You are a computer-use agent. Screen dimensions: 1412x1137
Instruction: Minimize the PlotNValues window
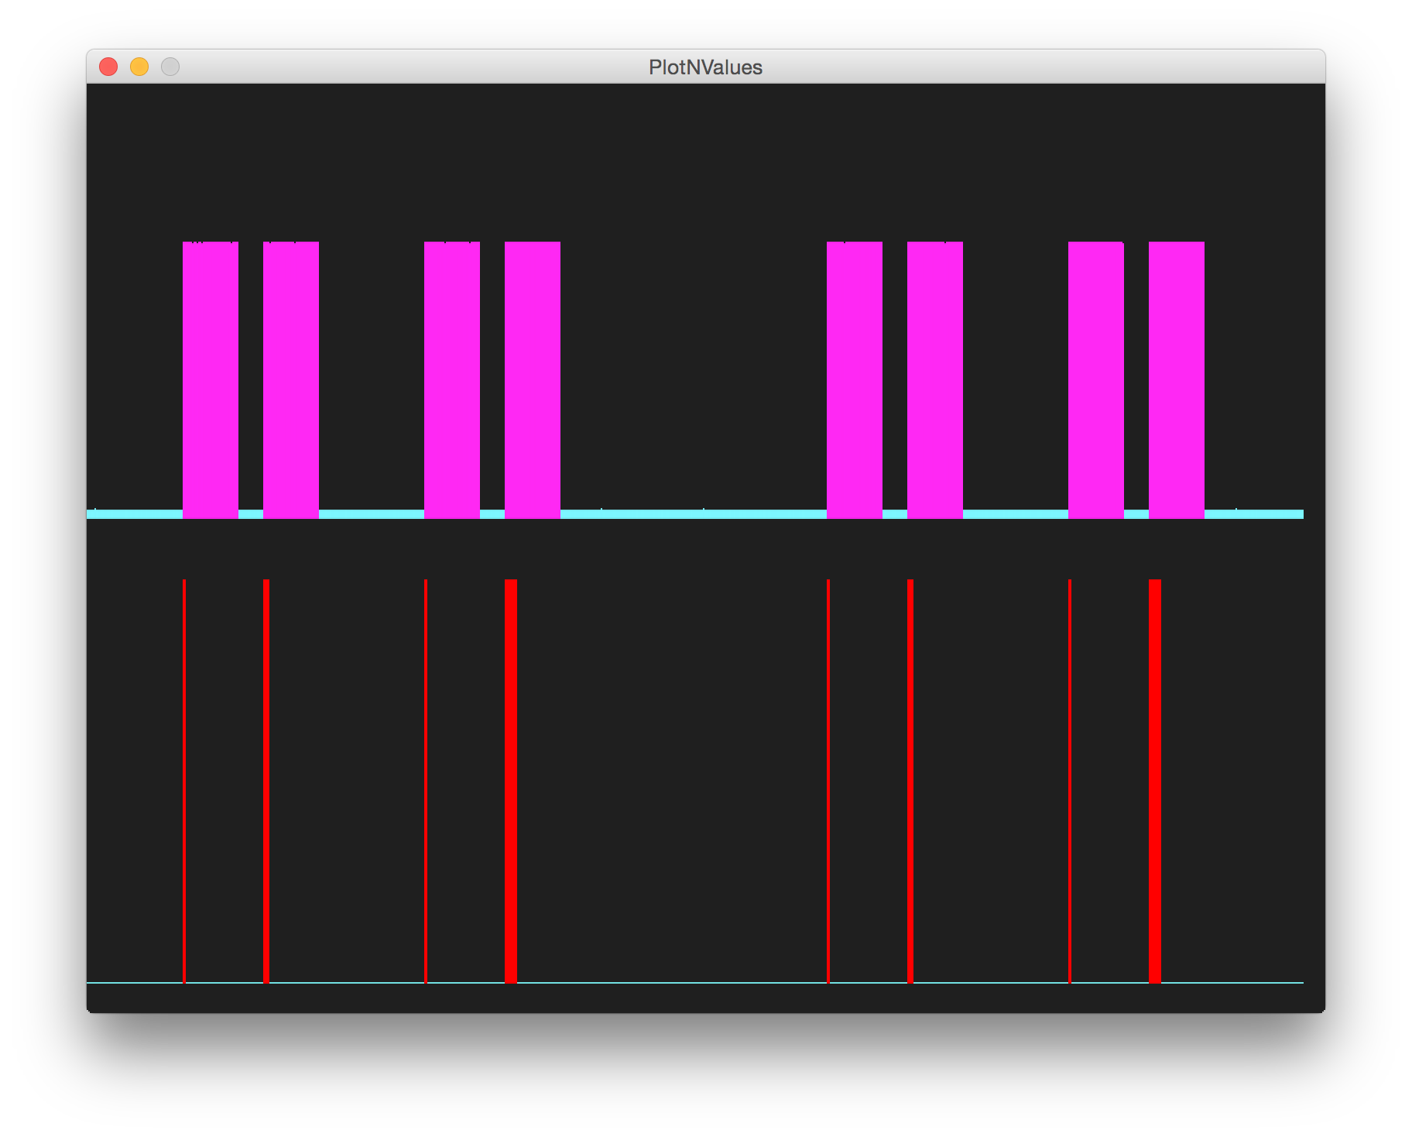point(139,67)
